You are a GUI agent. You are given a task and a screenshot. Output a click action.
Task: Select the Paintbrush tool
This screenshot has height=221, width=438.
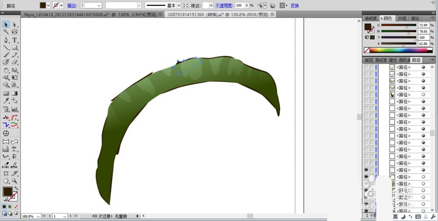6,55
